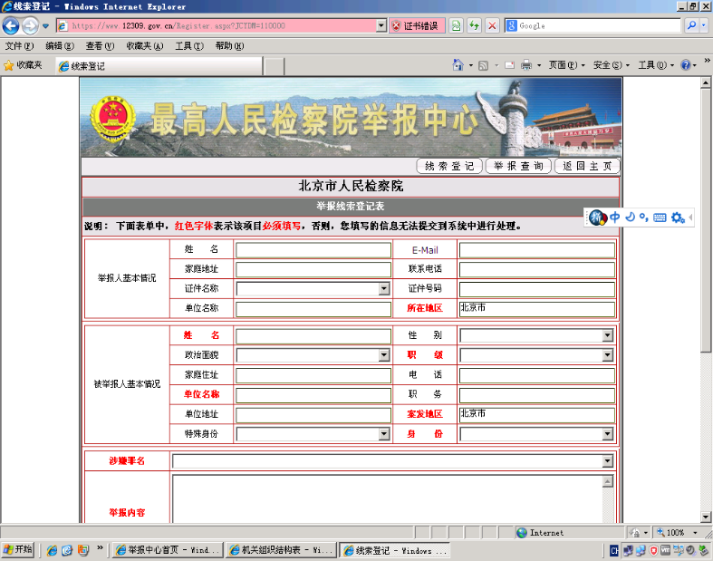Open the 100% zoom level control
713x561 pixels.
point(679,533)
